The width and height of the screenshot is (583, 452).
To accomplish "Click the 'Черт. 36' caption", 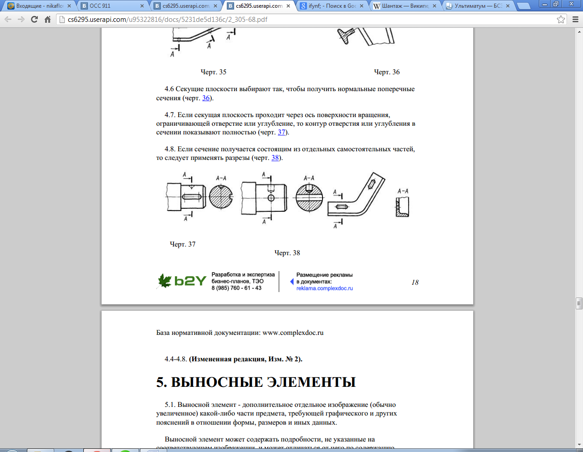I will click(x=387, y=72).
